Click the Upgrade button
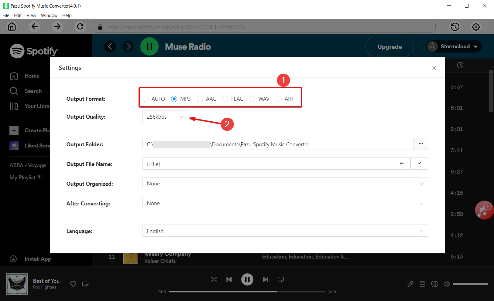Viewport: 494px width, 301px height. pyautogui.click(x=390, y=47)
